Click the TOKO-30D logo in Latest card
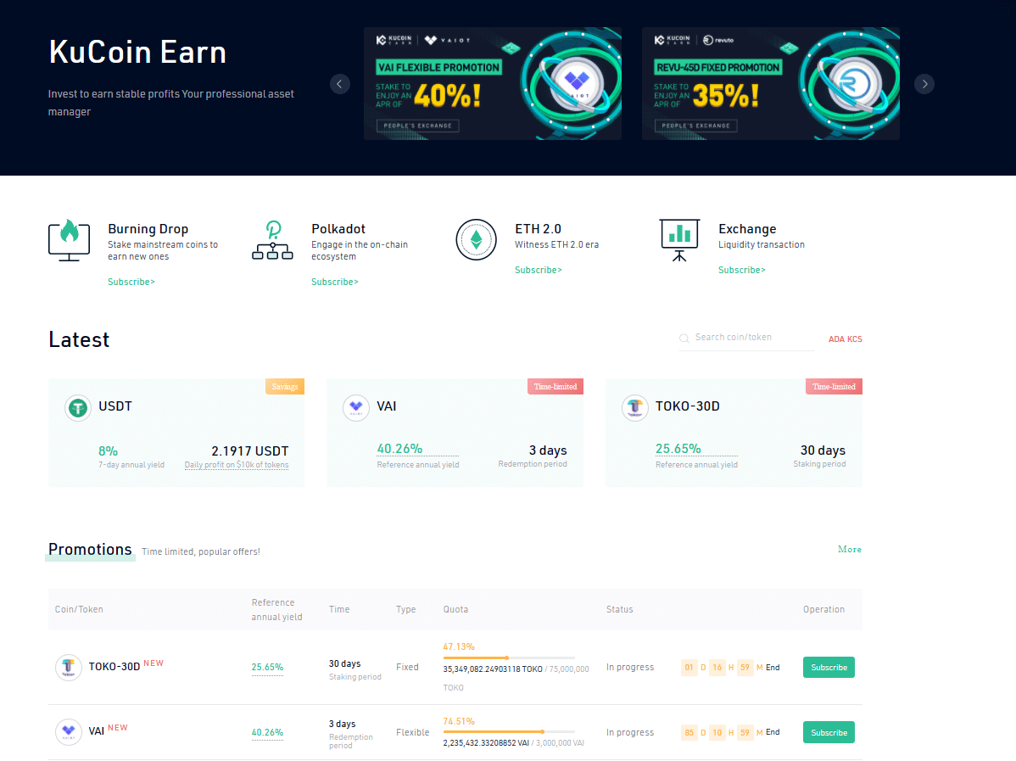1016x761 pixels. pyautogui.click(x=635, y=408)
